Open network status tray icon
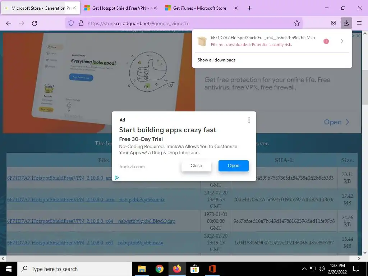Screen dimensions: 368x276 [313, 269]
